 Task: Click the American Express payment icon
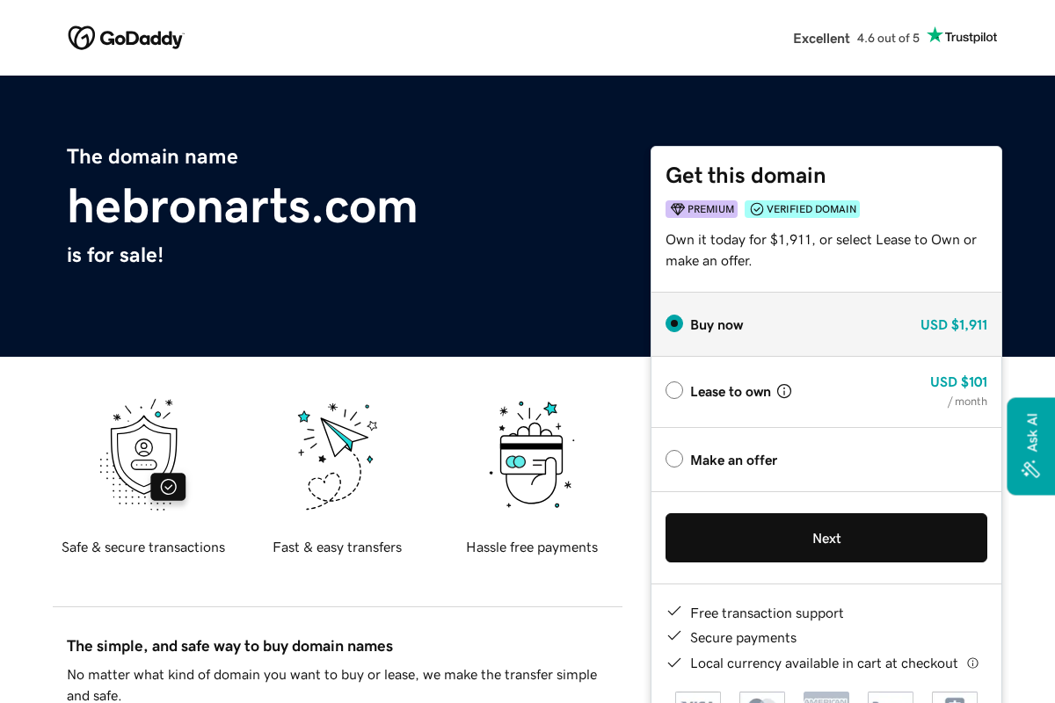tap(826, 697)
